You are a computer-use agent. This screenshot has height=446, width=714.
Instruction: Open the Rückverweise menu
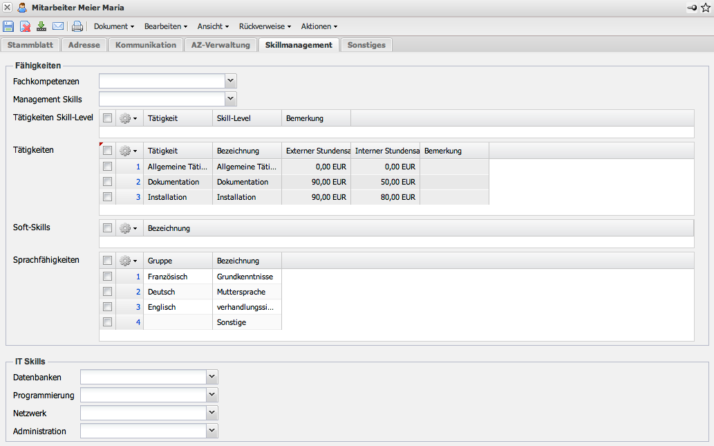click(265, 26)
